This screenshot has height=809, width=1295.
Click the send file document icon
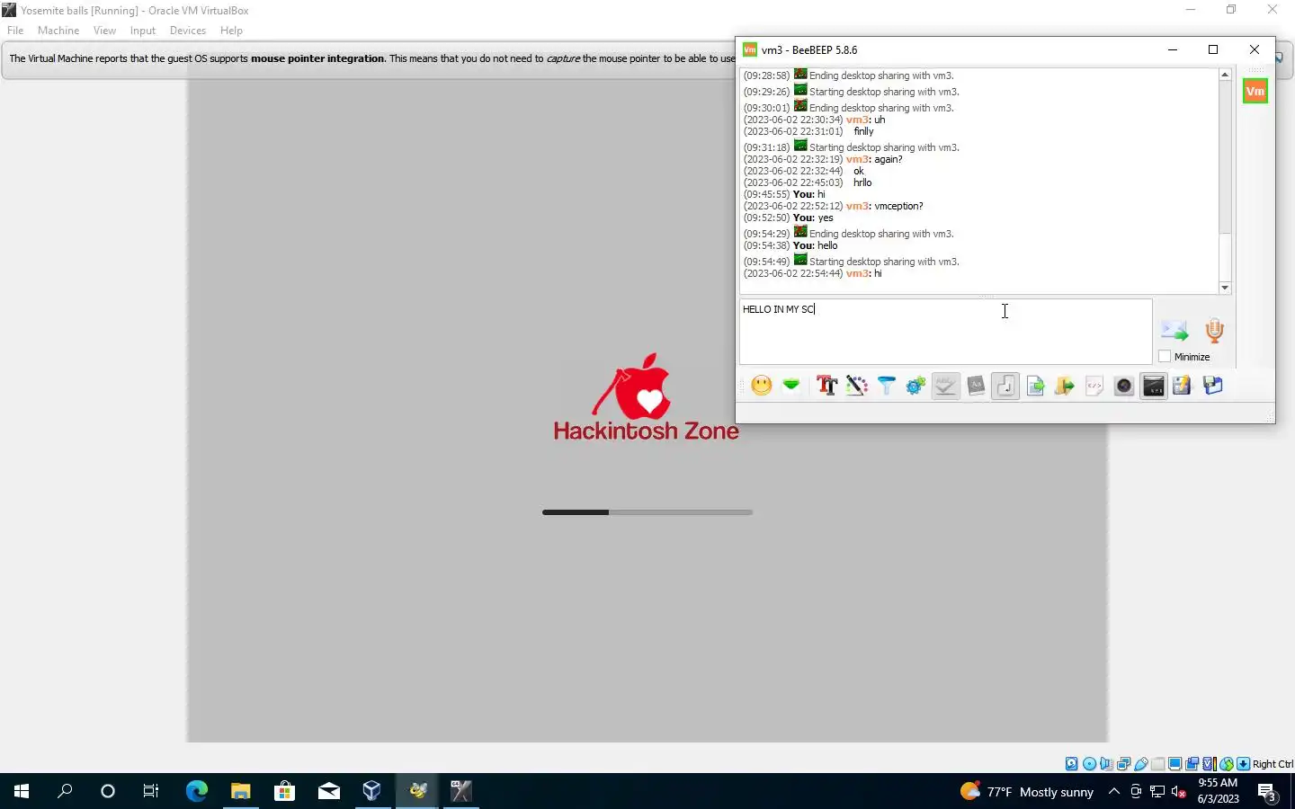coord(1035,386)
